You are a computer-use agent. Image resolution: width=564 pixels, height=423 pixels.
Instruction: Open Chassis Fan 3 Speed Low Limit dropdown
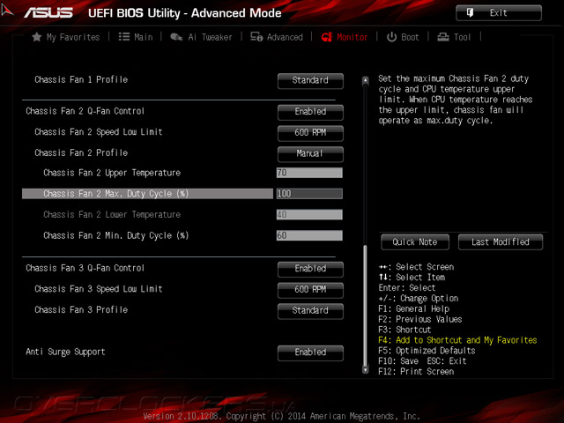(310, 290)
